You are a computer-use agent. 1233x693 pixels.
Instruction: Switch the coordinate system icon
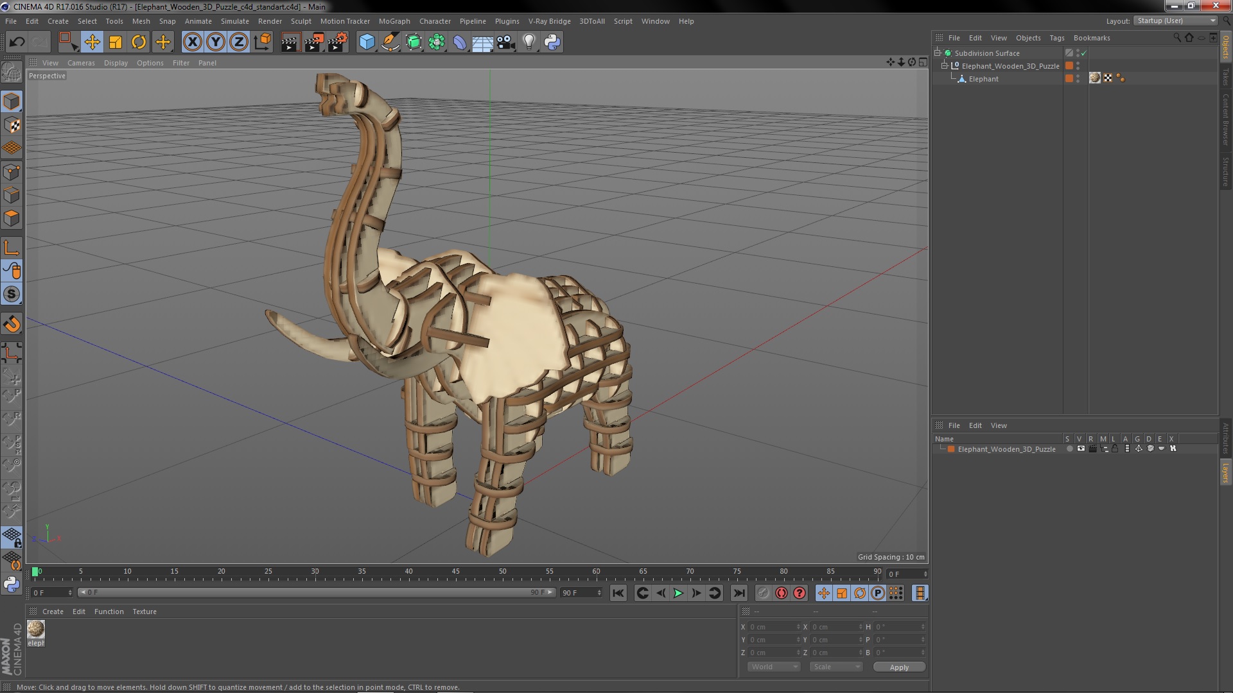point(263,42)
